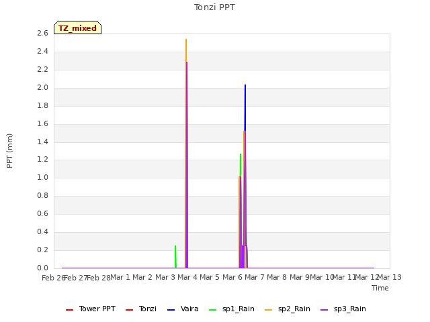The image size is (430, 322).
Task: Click the orange sp2_Rain legend swatch
Action: [x=269, y=310]
